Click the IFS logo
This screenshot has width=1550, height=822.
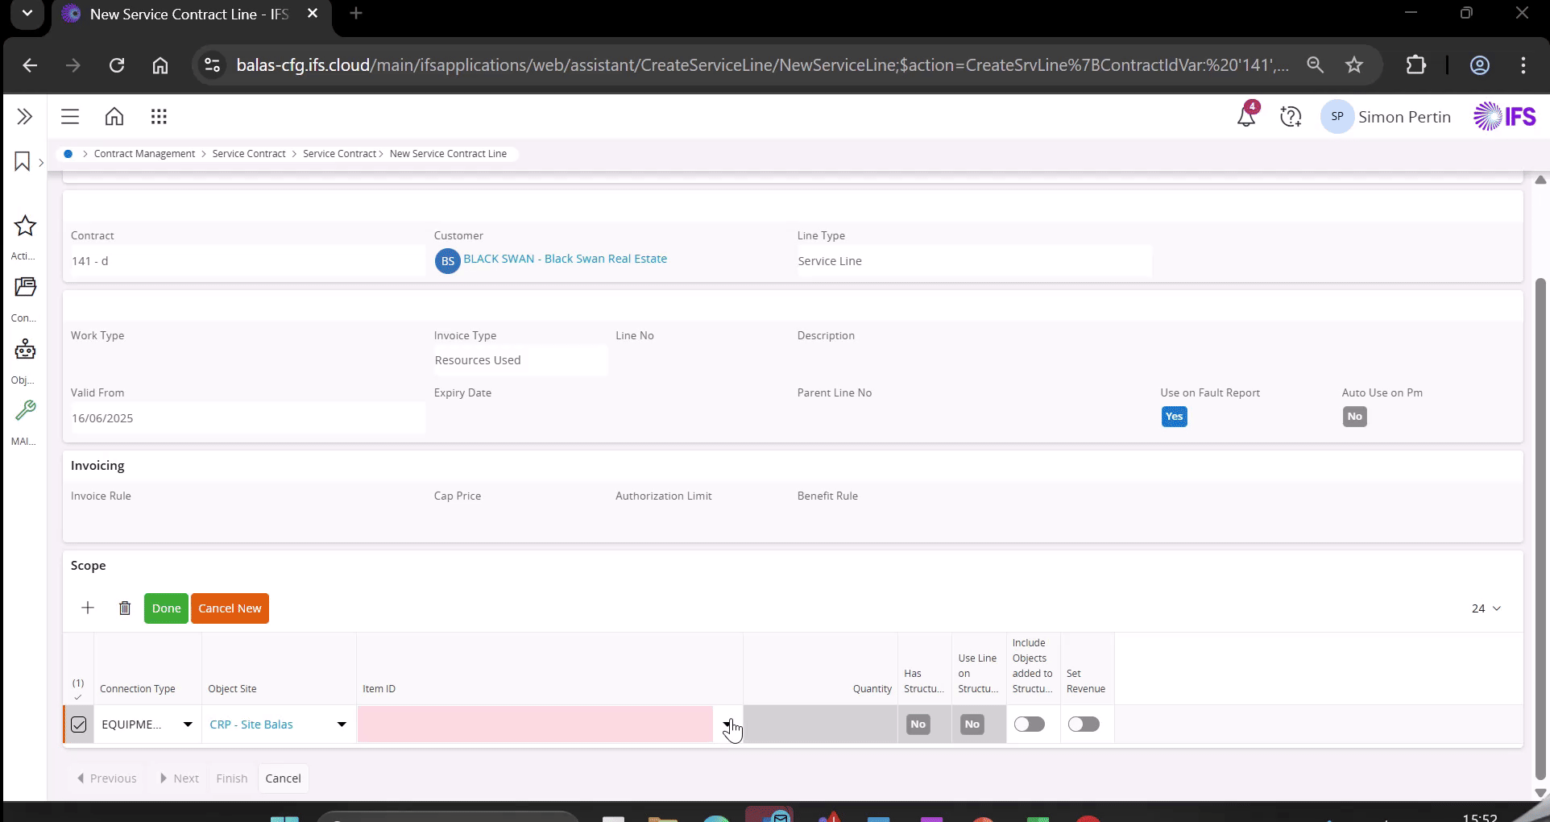click(1505, 117)
